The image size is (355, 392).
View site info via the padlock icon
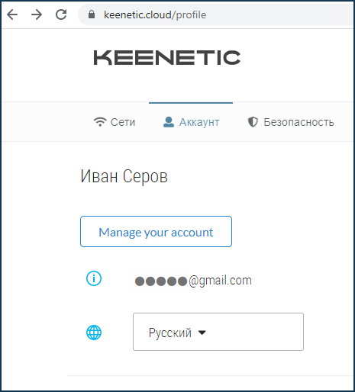[92, 14]
